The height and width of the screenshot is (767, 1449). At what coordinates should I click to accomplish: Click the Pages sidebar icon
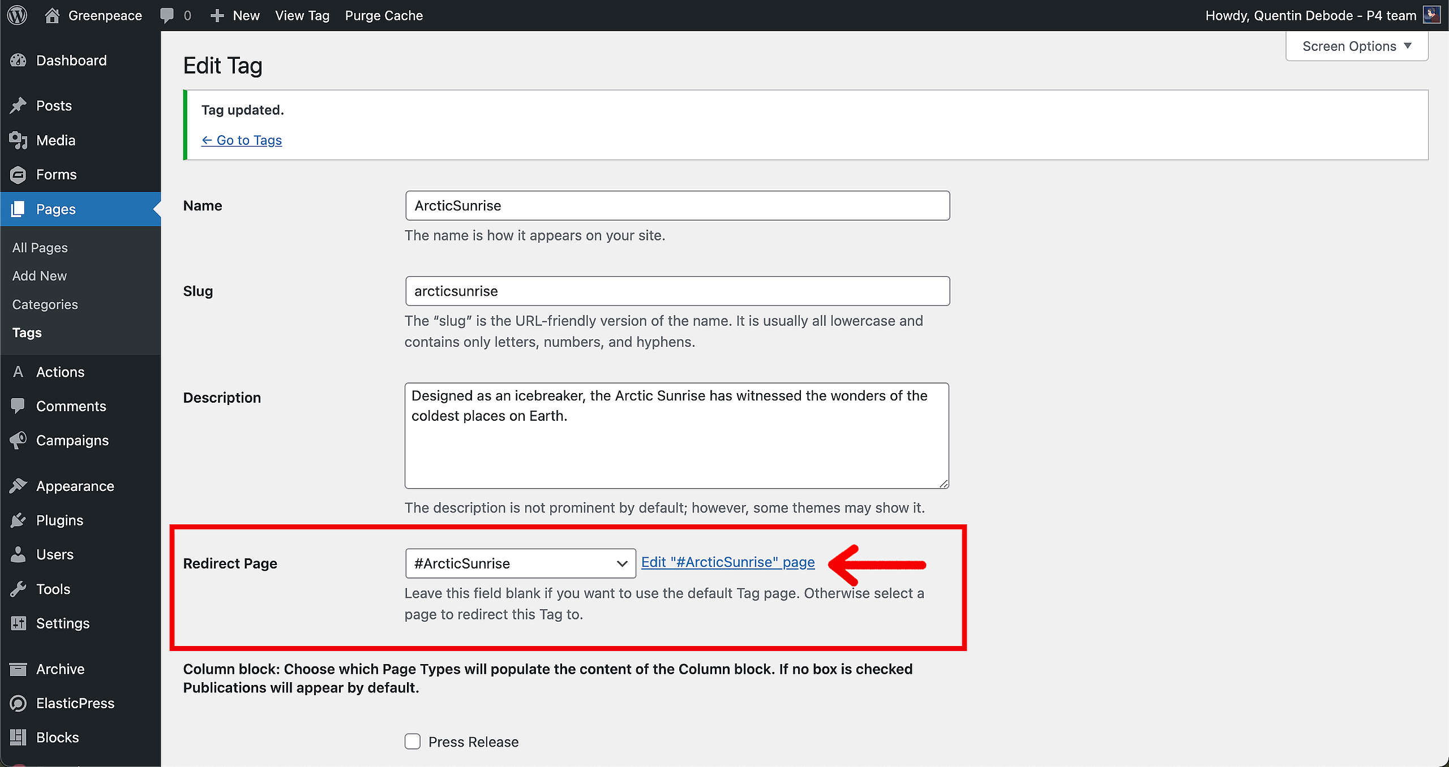point(18,209)
